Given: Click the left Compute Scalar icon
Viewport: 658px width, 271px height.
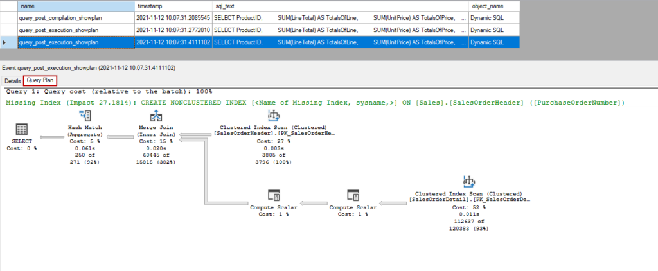Looking at the screenshot, I should click(x=273, y=195).
